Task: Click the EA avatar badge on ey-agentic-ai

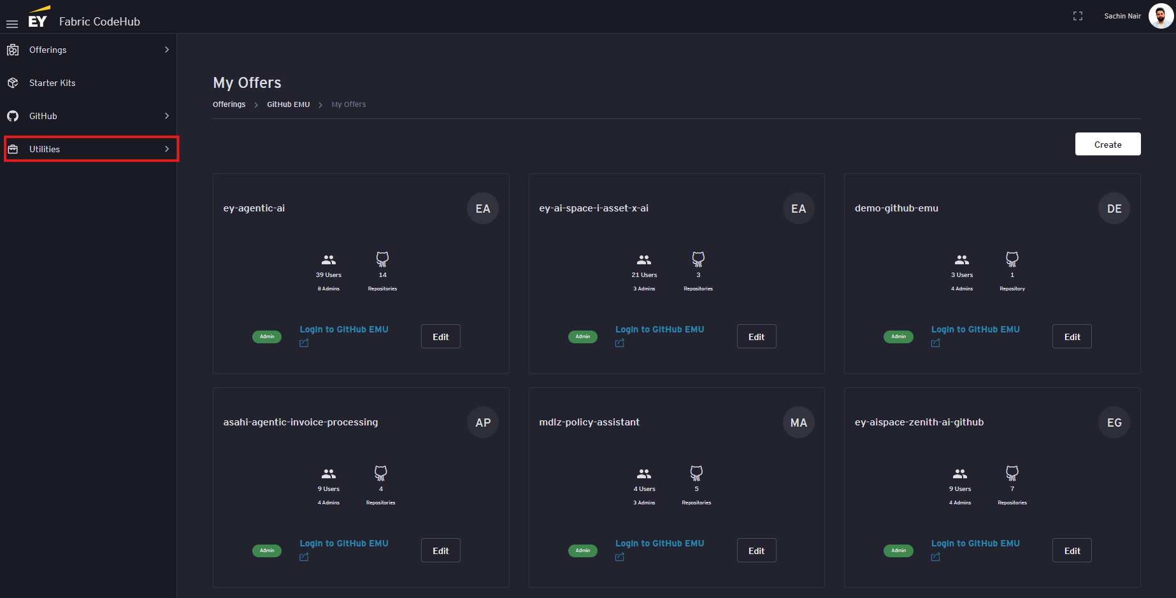Action: (x=482, y=209)
